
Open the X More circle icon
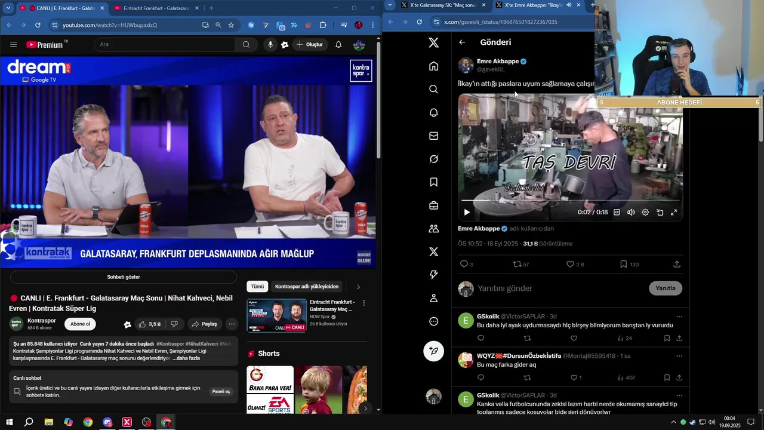[x=434, y=321]
